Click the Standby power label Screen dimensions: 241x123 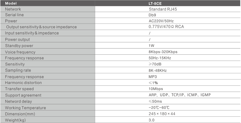click(19, 46)
